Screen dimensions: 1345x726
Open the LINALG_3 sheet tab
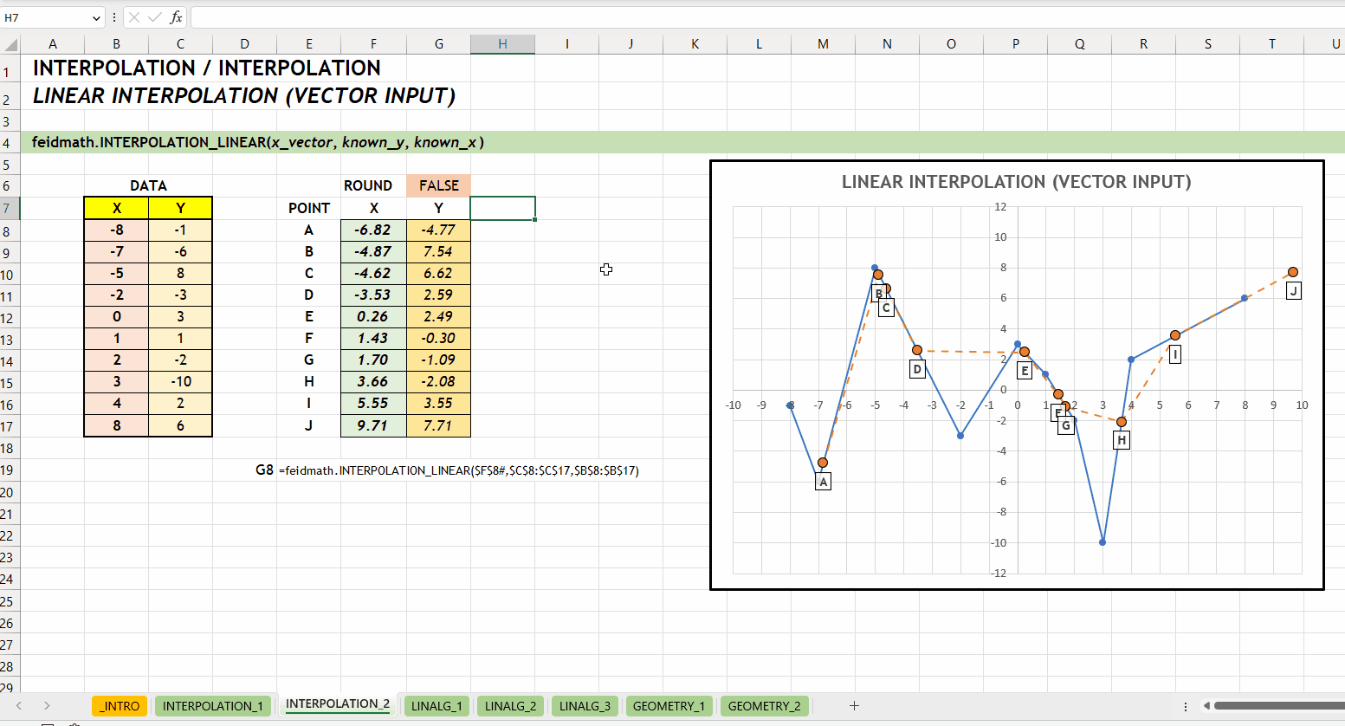point(585,706)
